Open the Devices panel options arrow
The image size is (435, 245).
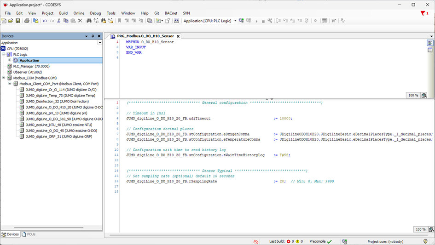tap(86, 36)
